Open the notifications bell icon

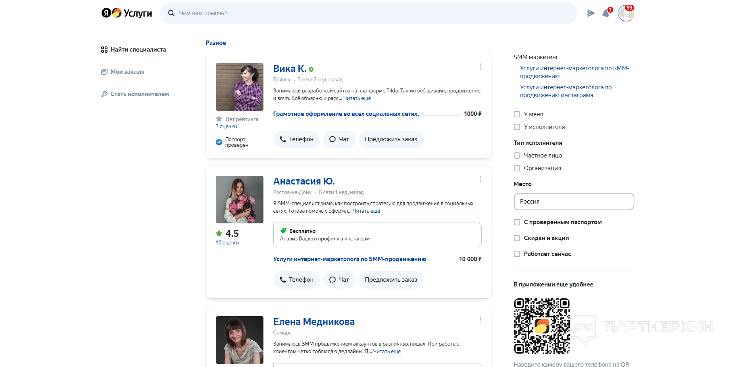(606, 13)
